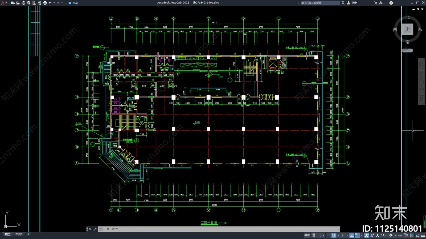Add a new layout with plus tab
426x239 pixels.
(x=28, y=234)
